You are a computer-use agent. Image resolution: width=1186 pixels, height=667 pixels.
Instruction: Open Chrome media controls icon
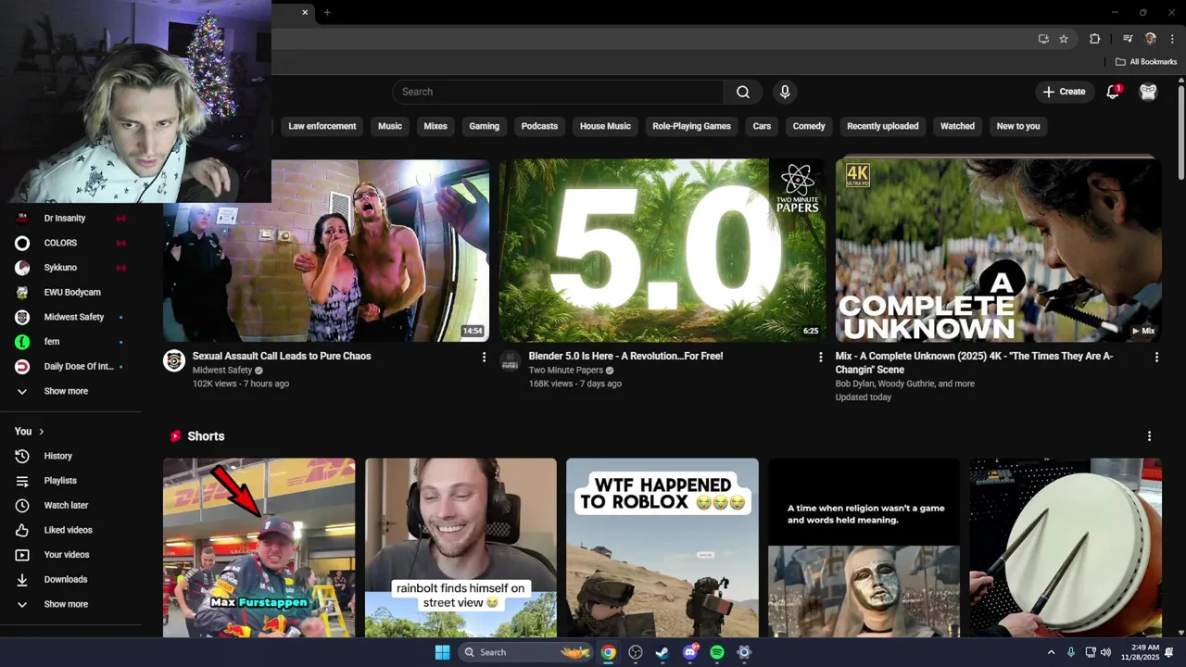(1128, 39)
